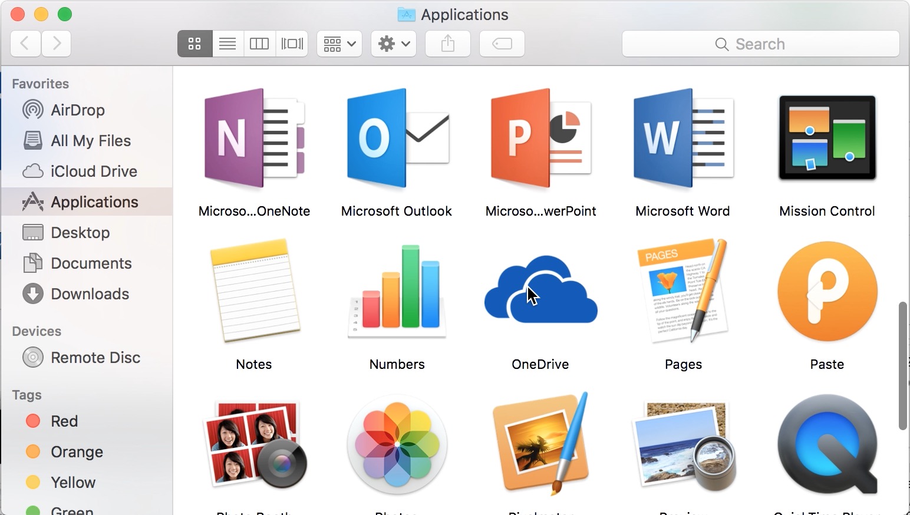Click the Edit Tags toolbar button
910x515 pixels.
click(x=502, y=44)
